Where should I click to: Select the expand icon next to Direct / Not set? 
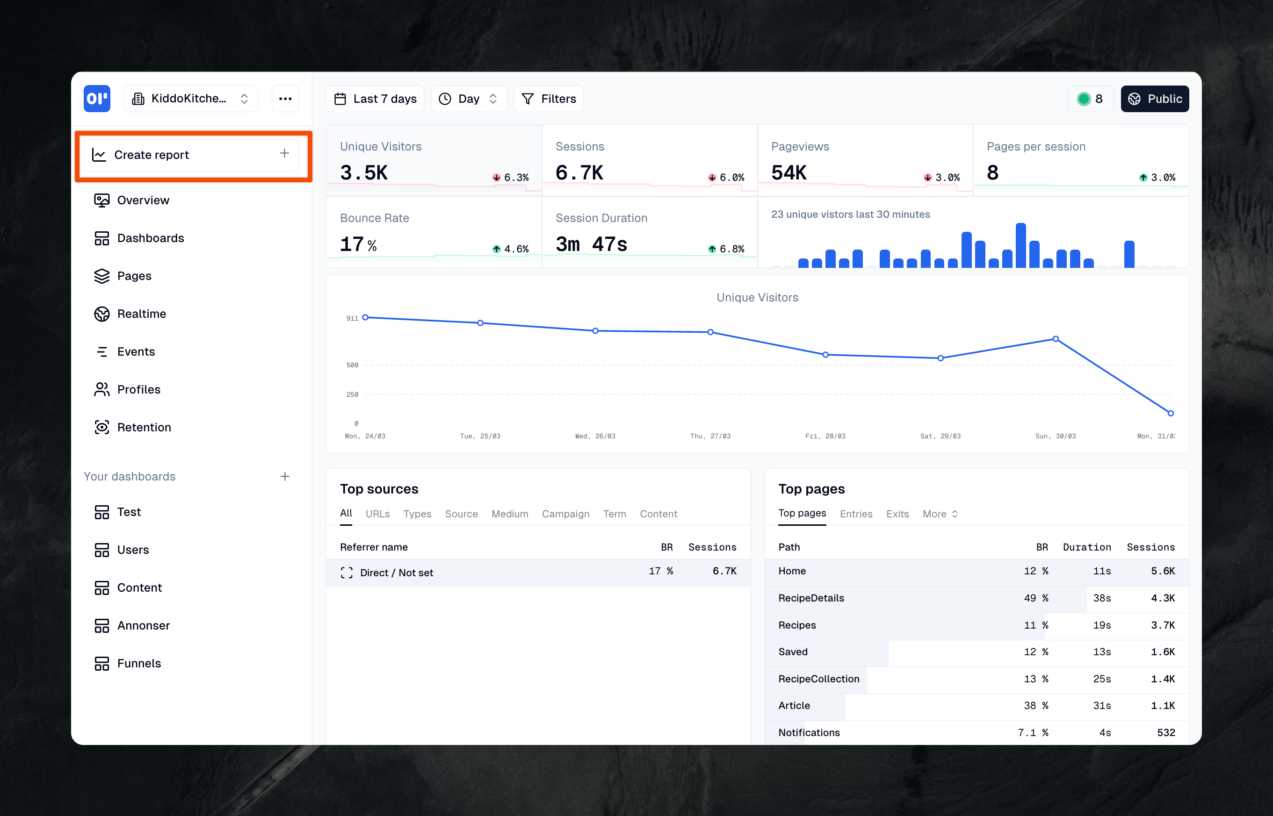(347, 573)
